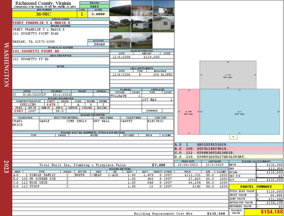Open the dark building exterior photo
Viewport: 284px width, 216px height.
tap(120, 8)
